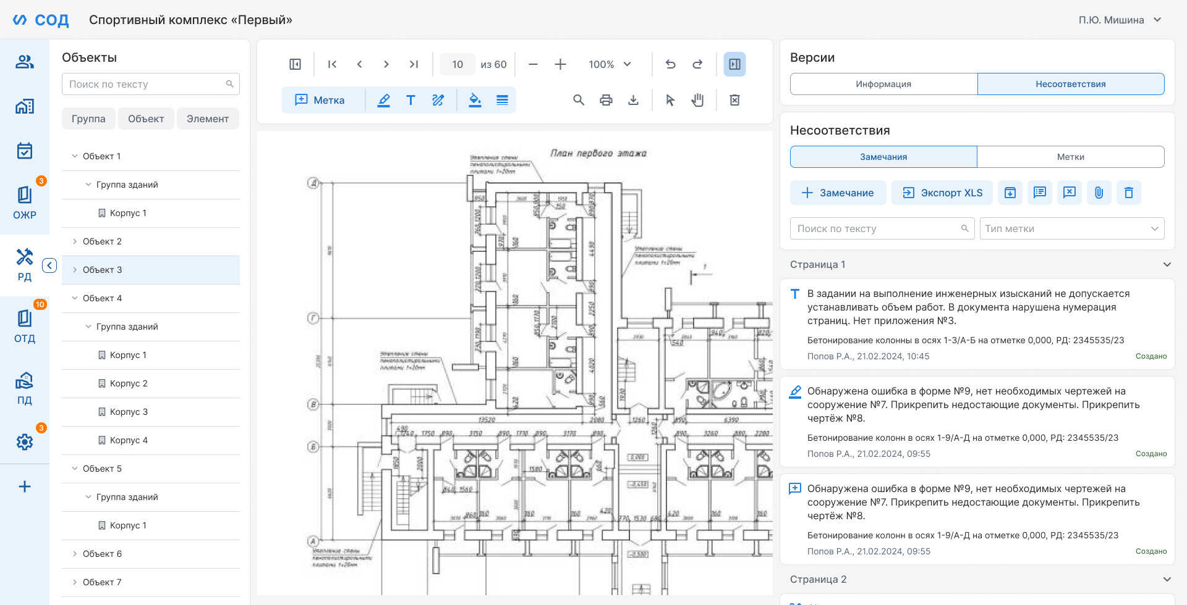1187x605 pixels.
Task: Switch to the Информация tab
Action: point(883,84)
